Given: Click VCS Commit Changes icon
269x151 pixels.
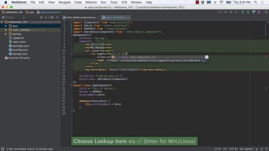Looking at the screenshot, I should [x=248, y=12].
